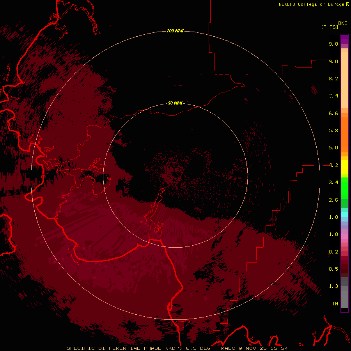Select the 1.8 scale label
This screenshot has width=351, height=351.
pyautogui.click(x=333, y=217)
